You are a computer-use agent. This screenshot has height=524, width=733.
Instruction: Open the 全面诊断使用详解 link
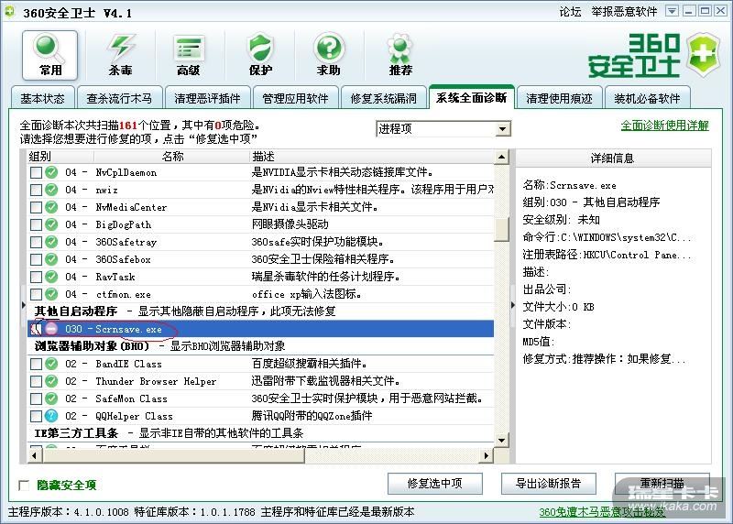pyautogui.click(x=665, y=126)
